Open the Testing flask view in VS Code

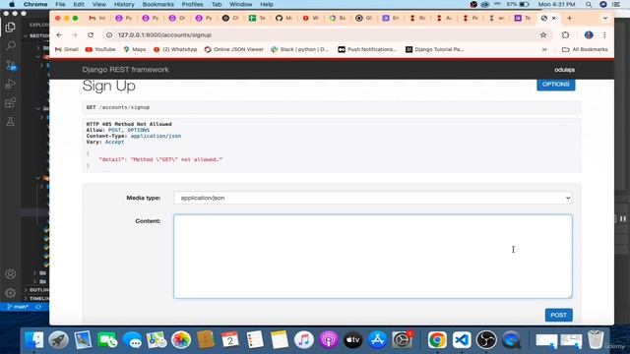11,122
